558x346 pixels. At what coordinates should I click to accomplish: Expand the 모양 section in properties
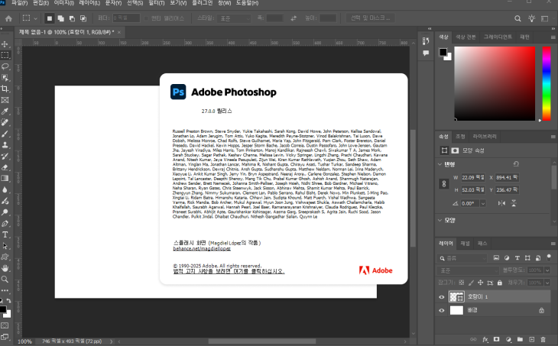442,220
